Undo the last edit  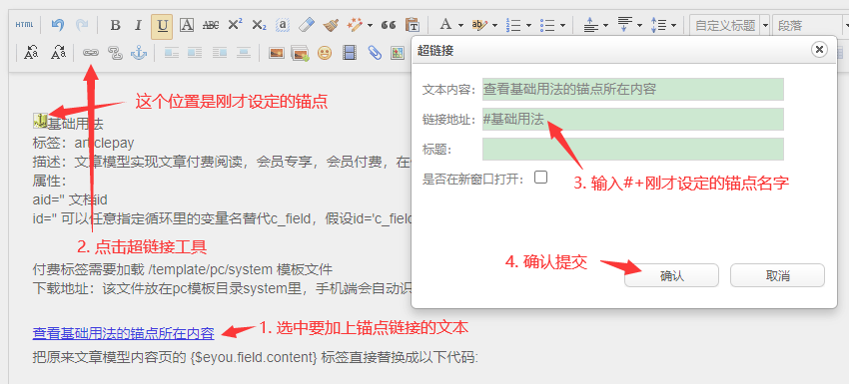[x=58, y=25]
